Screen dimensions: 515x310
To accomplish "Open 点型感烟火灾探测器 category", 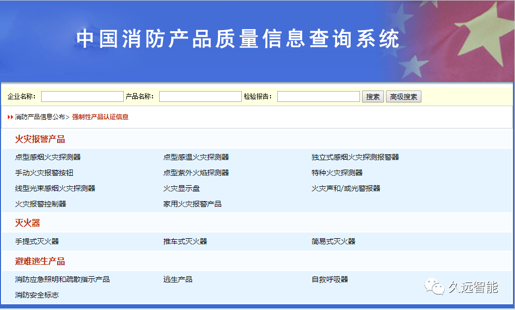I will pyautogui.click(x=48, y=157).
